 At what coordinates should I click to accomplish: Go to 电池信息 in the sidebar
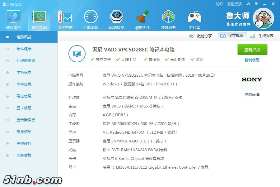click(x=24, y=132)
